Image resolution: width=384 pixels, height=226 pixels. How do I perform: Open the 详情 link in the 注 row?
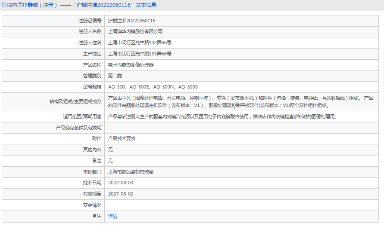[112, 216]
